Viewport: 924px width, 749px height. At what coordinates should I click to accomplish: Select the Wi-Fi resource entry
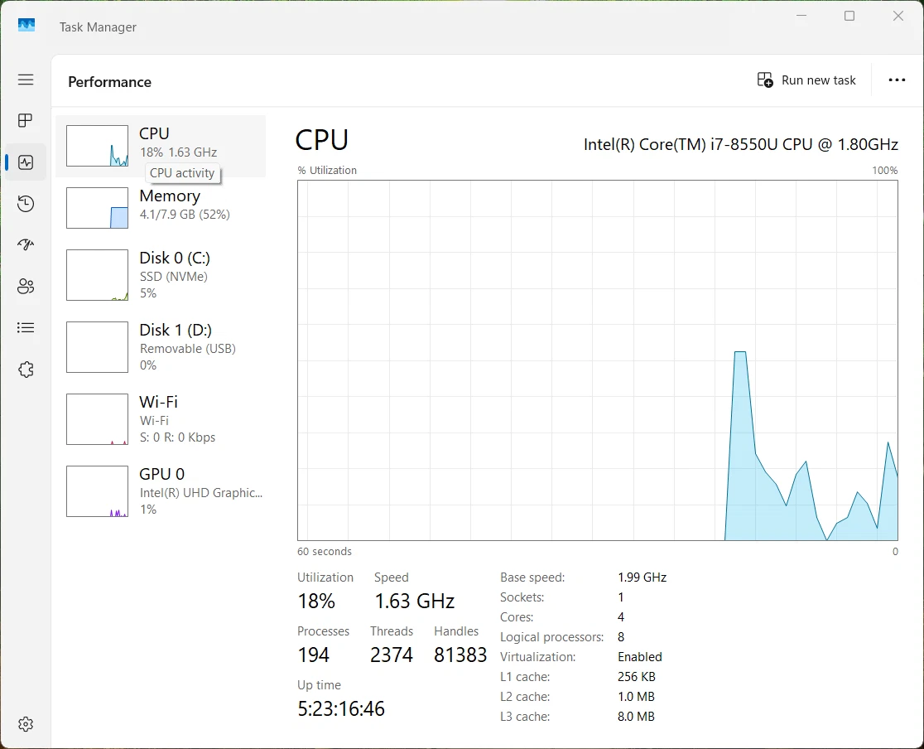pyautogui.click(x=161, y=418)
